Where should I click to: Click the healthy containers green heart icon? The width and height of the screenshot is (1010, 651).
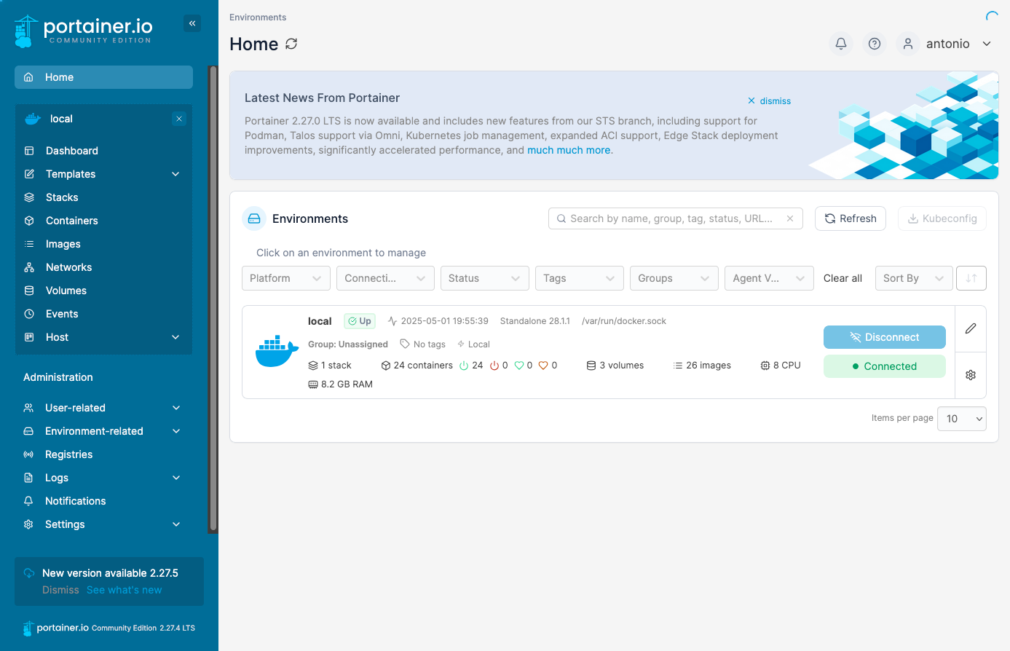(519, 366)
